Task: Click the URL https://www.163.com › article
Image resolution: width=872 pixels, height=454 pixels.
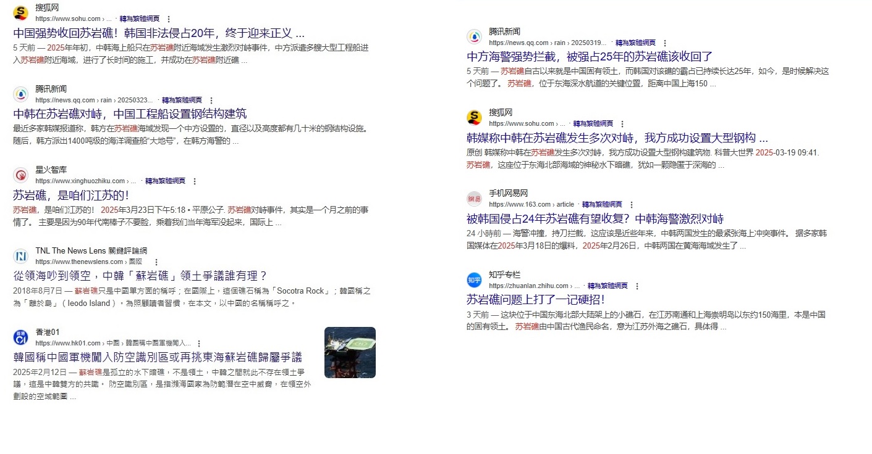Action: click(531, 205)
